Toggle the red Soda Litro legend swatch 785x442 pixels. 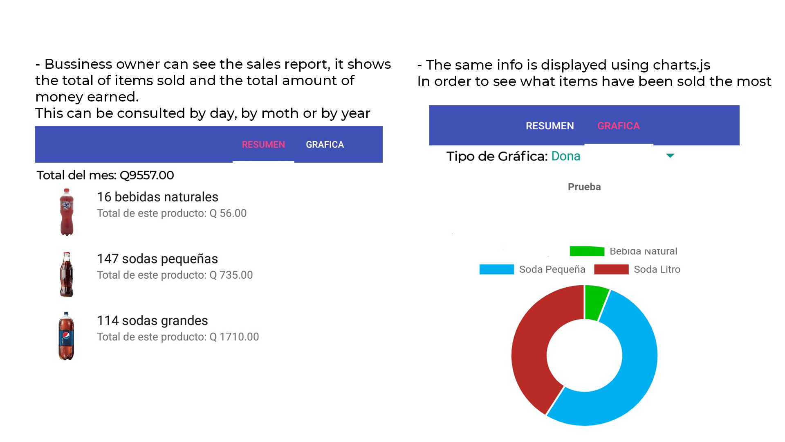pos(611,269)
